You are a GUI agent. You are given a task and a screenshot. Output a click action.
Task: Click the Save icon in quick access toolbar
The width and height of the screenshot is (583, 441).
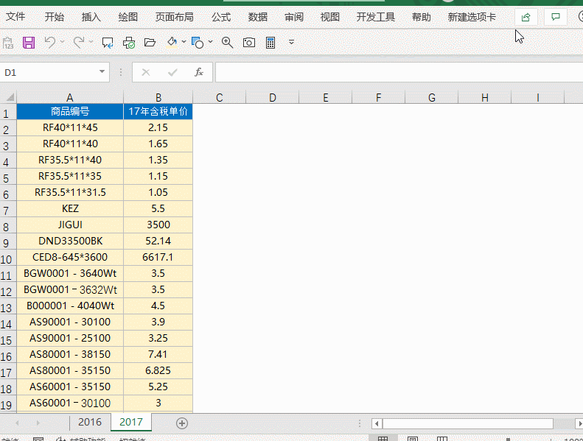(29, 43)
